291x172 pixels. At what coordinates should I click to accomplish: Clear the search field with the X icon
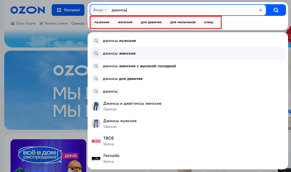(x=261, y=10)
